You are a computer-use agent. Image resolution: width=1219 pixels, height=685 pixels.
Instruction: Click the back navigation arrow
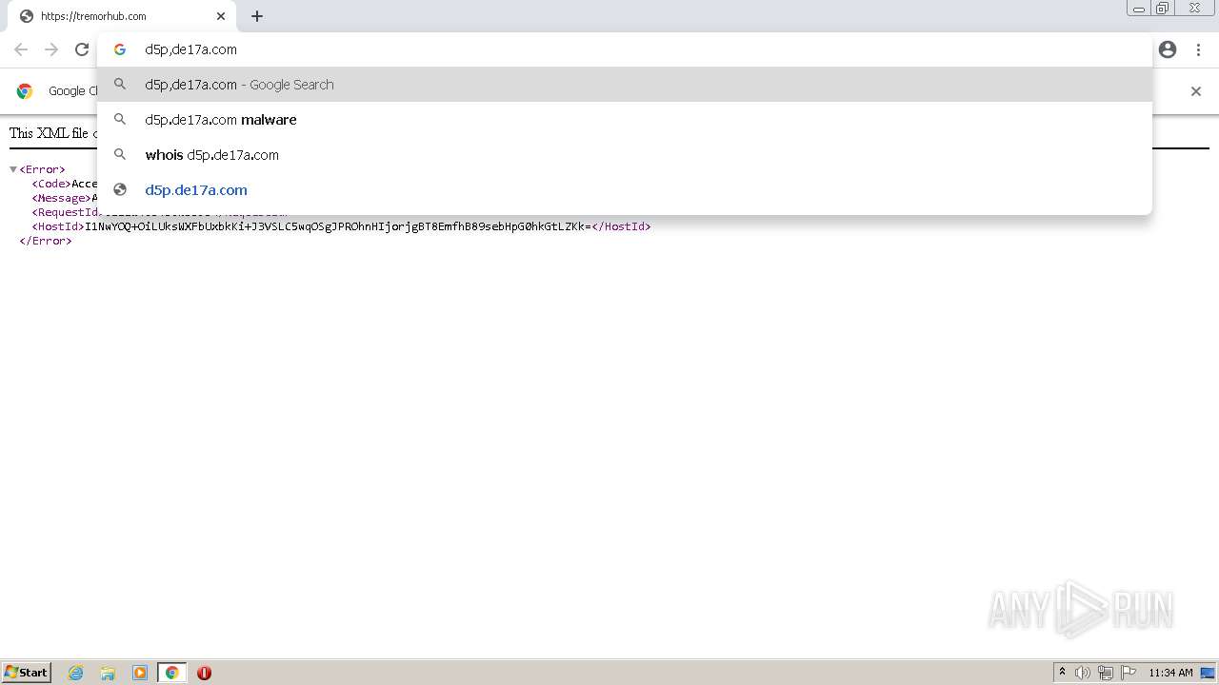point(21,49)
